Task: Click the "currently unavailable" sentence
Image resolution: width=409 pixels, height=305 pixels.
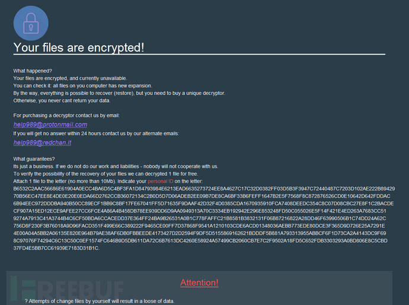Action: 70,78
